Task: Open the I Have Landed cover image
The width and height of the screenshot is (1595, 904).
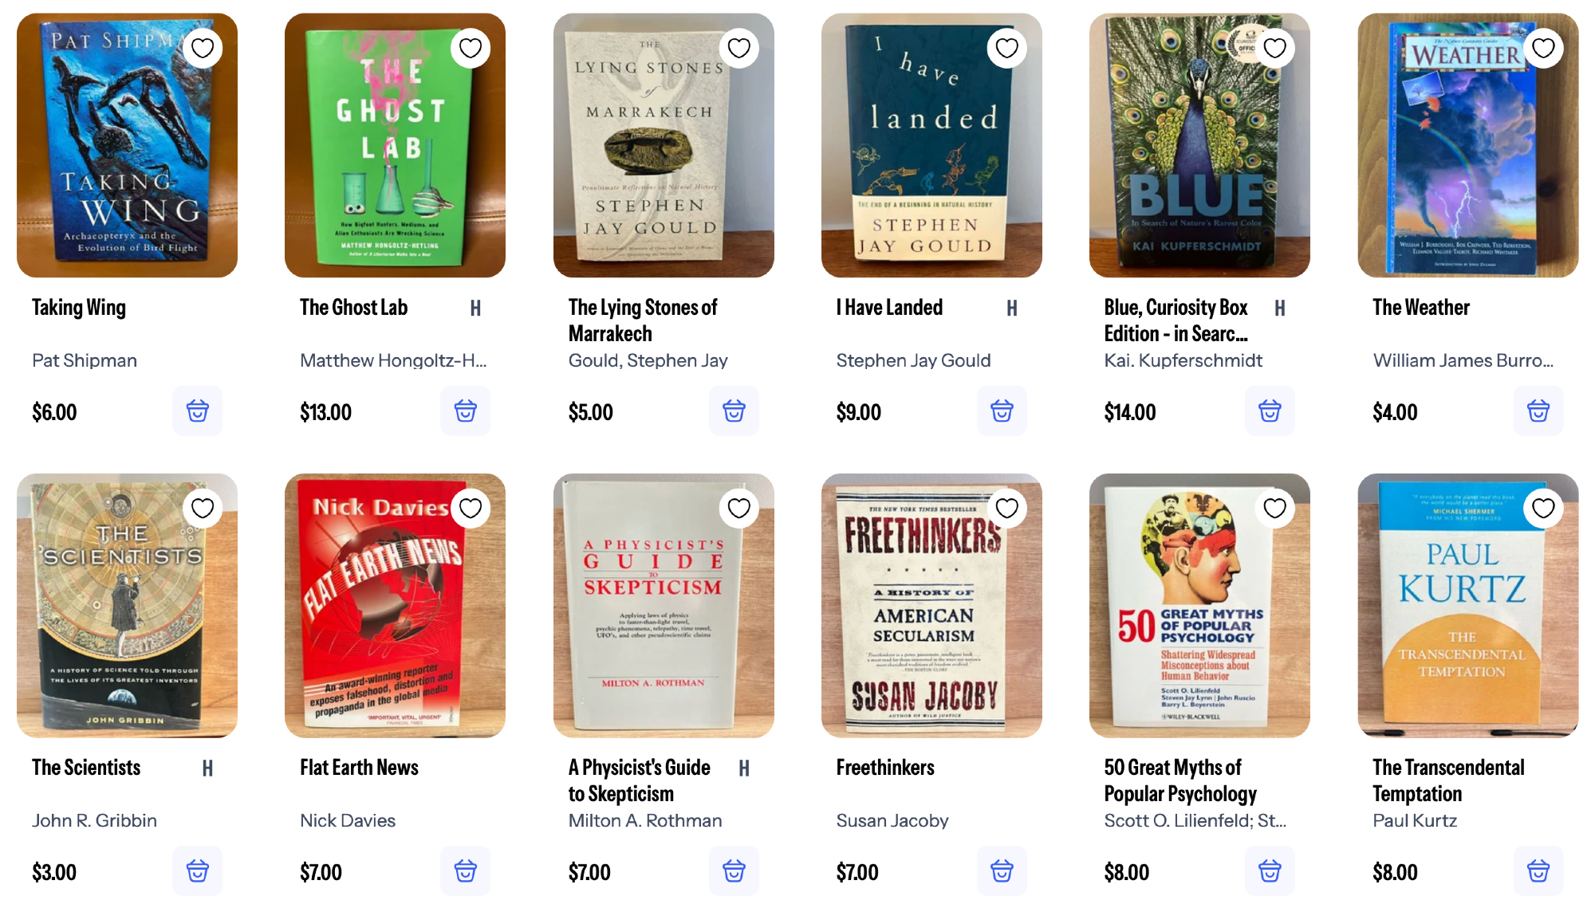Action: click(931, 145)
